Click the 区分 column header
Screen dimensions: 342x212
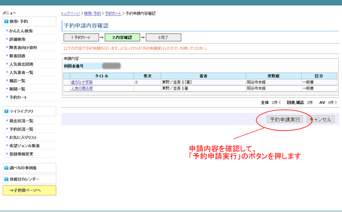point(319,76)
